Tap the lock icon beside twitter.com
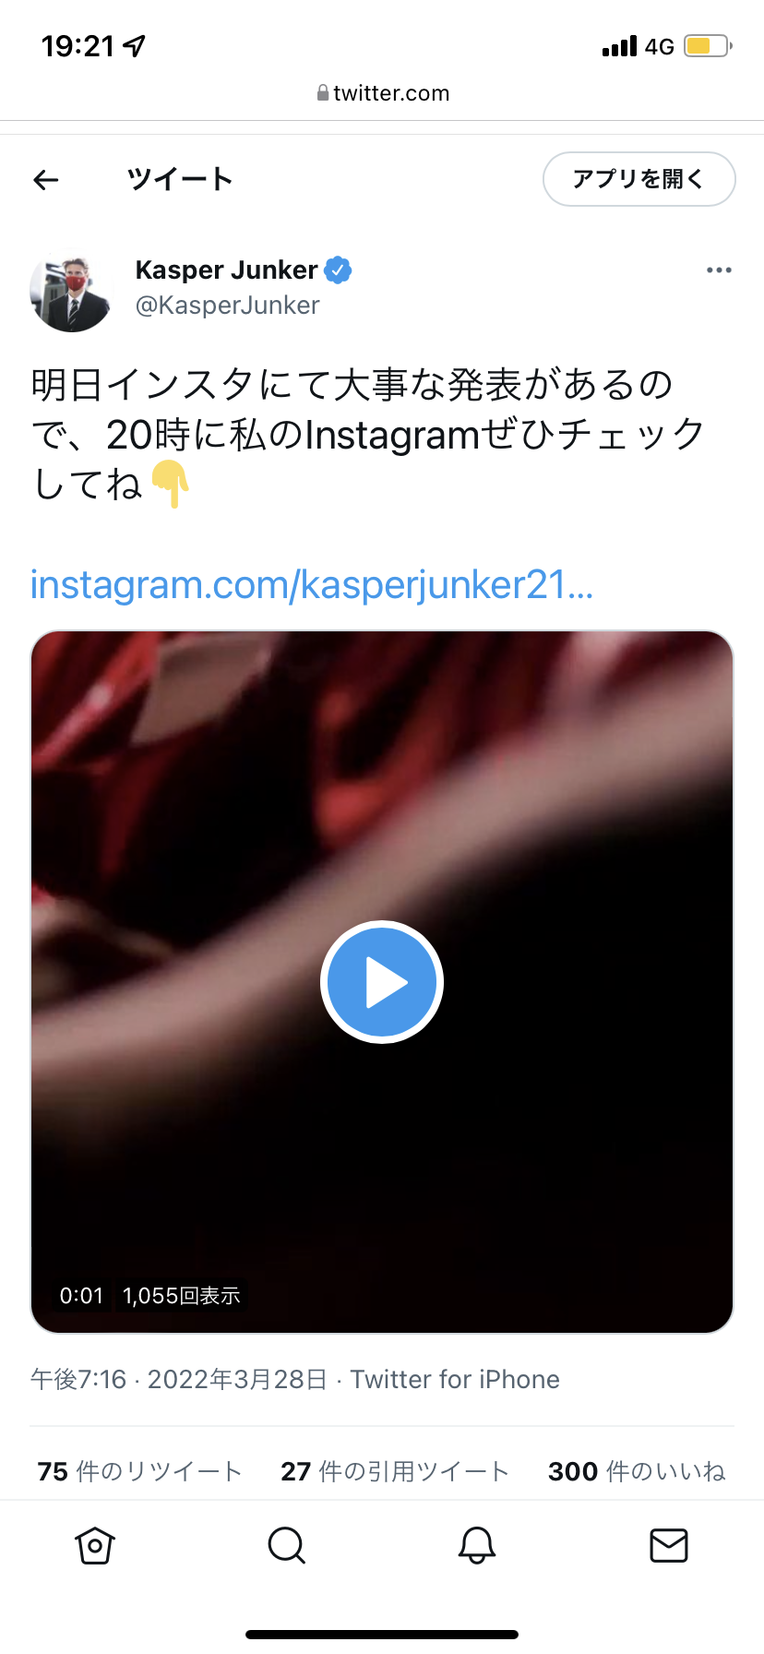This screenshot has width=764, height=1654. [323, 92]
